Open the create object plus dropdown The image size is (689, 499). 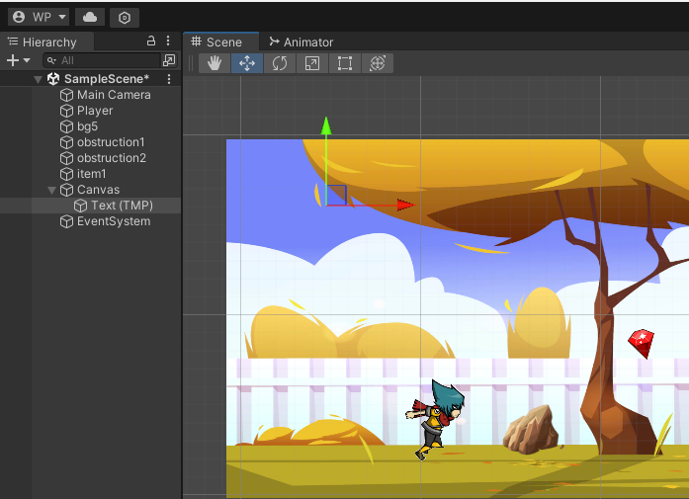pos(18,60)
